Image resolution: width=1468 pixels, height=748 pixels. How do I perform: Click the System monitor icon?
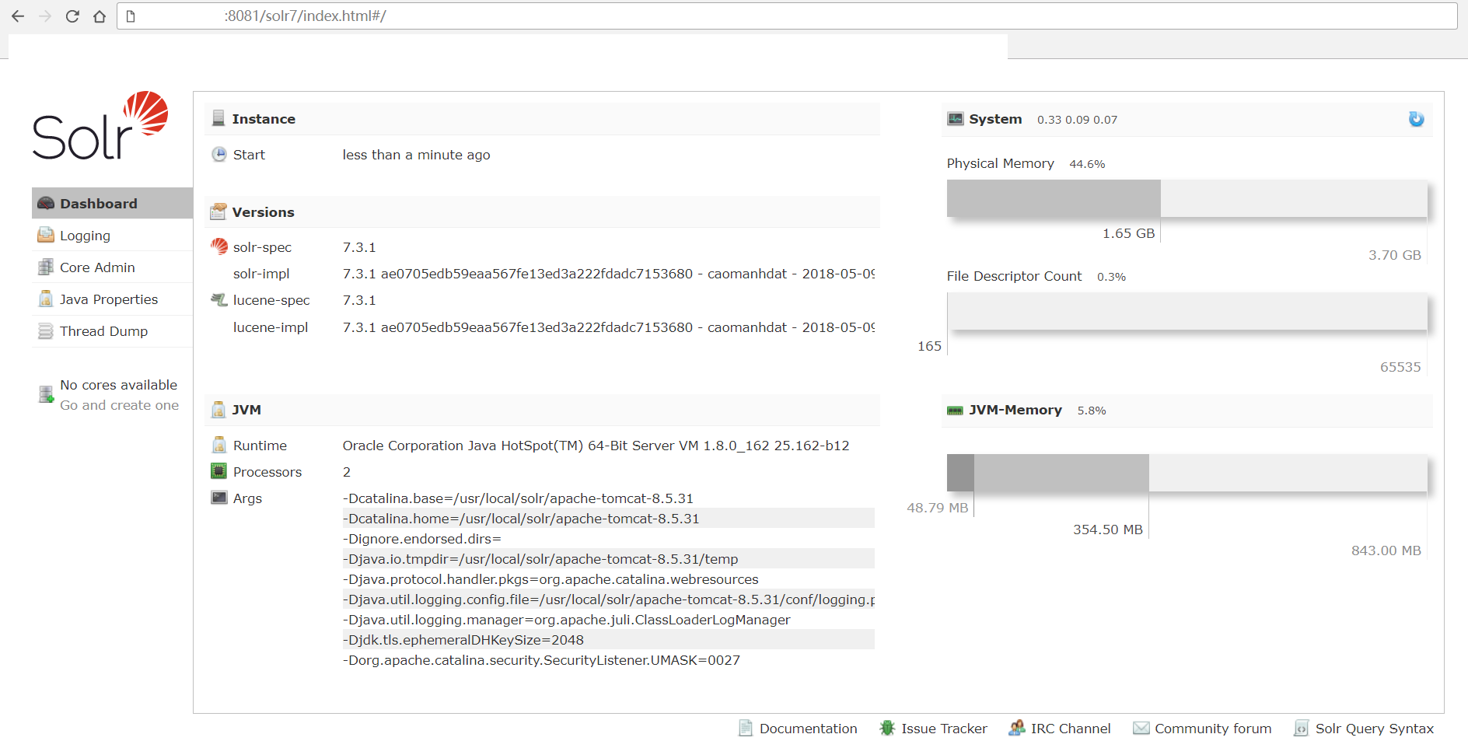tap(956, 118)
